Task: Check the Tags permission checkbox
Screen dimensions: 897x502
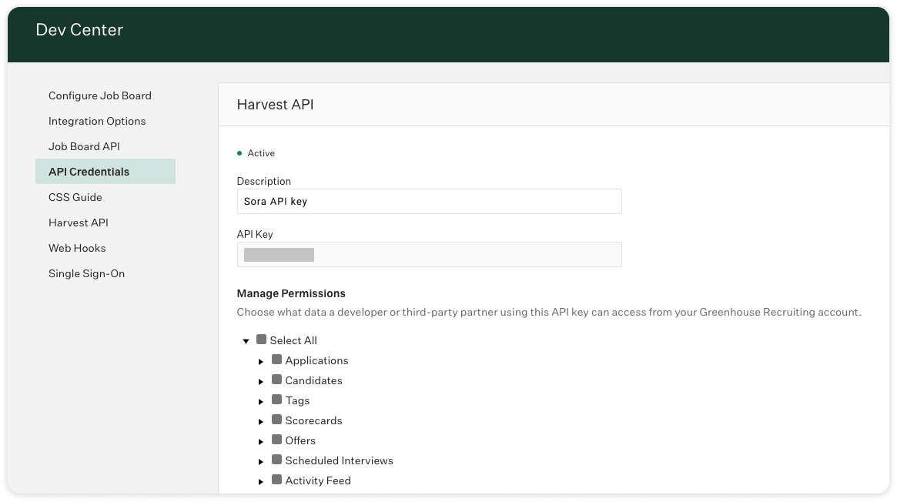Action: click(277, 400)
